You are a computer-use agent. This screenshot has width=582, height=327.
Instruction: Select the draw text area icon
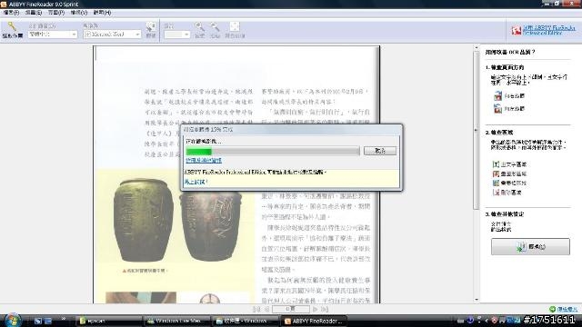(496, 164)
